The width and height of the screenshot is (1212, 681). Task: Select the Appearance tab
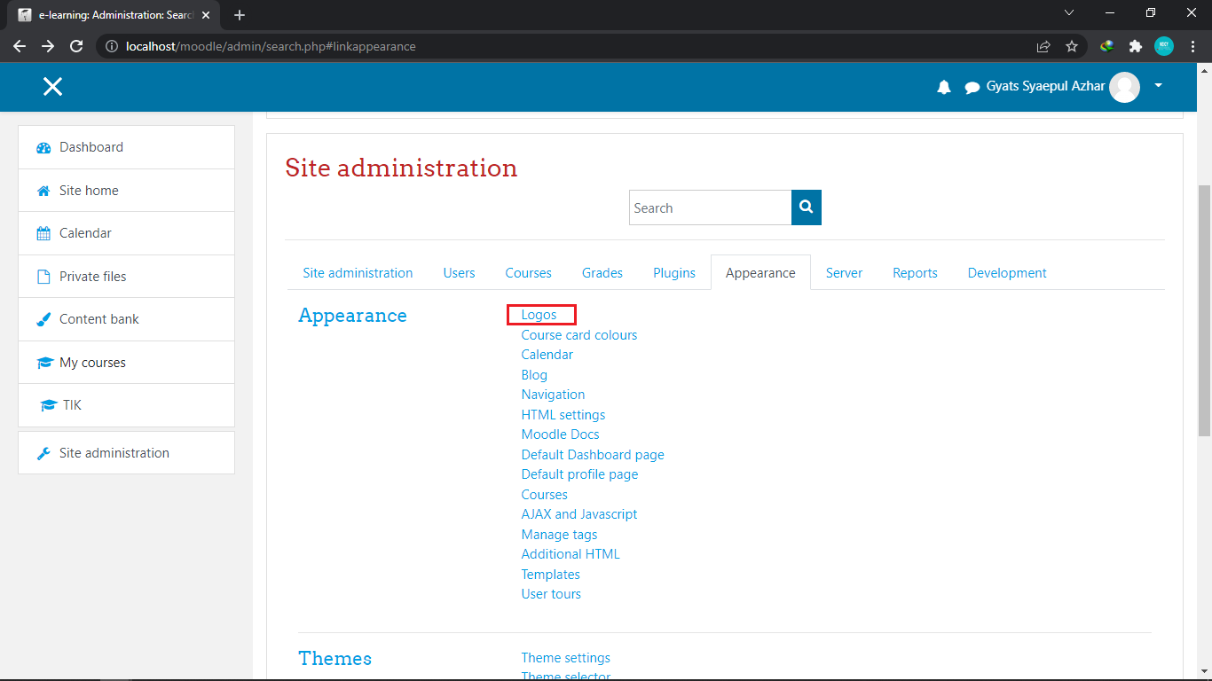760,273
